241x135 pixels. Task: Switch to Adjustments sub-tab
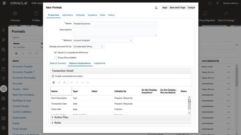(99, 63)
